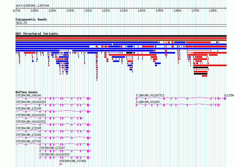Screen dimensions: 234x167
Task: Click the 1340k ruler position label
Action: (142, 11)
